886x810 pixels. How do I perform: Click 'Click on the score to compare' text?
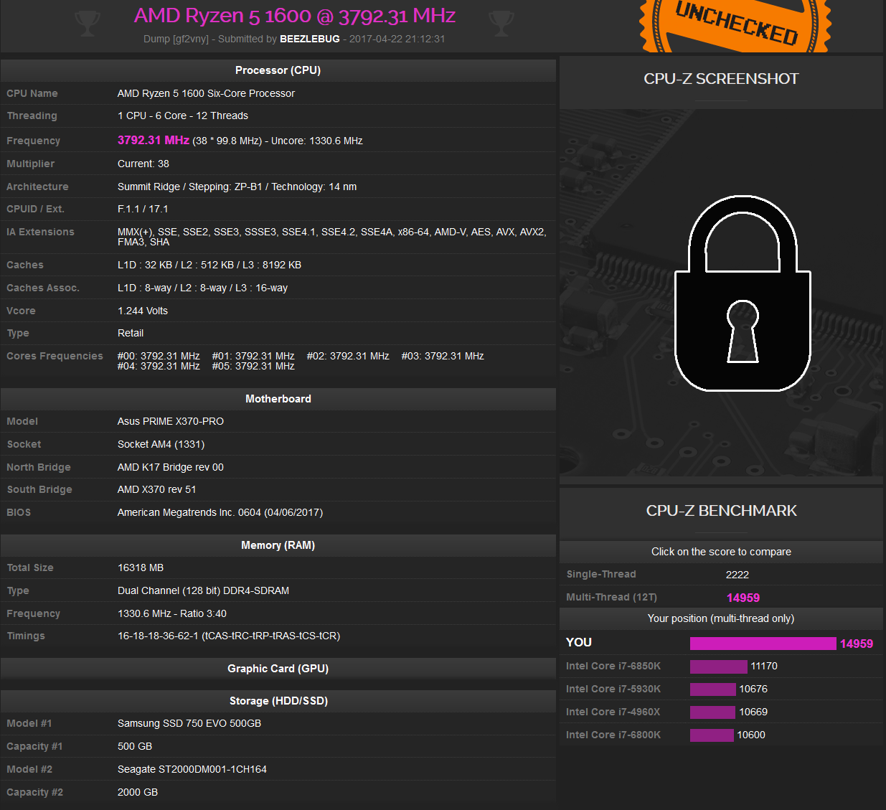(721, 552)
